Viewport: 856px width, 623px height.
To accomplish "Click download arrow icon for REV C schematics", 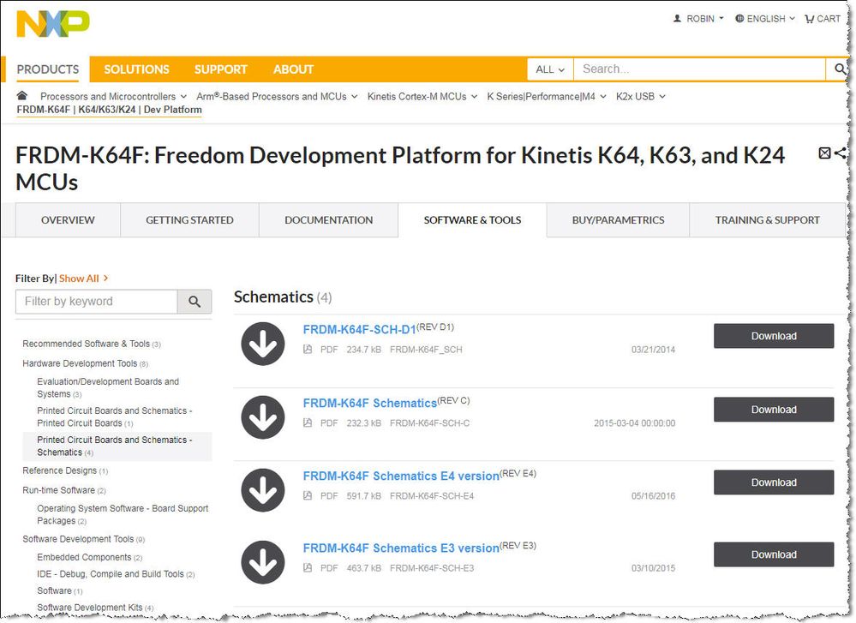I will click(x=263, y=417).
